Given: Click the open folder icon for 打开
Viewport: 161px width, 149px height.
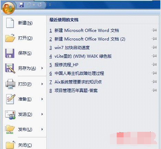Looking at the screenshot, I should pos(10,38).
